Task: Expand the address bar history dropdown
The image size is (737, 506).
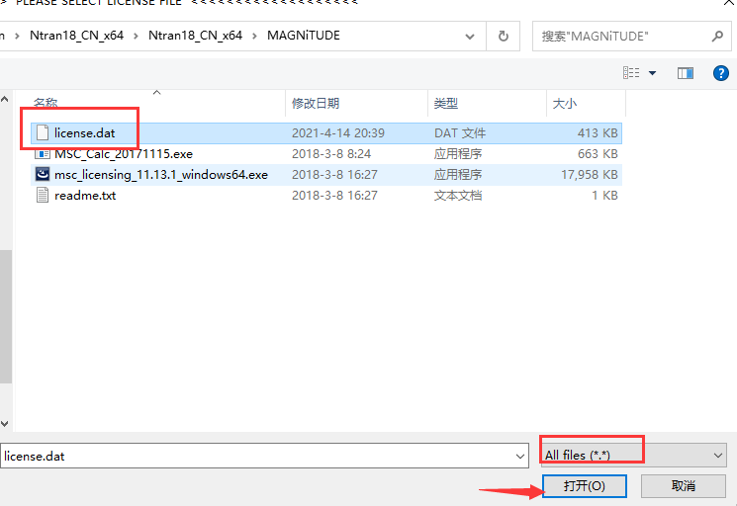Action: 470,37
